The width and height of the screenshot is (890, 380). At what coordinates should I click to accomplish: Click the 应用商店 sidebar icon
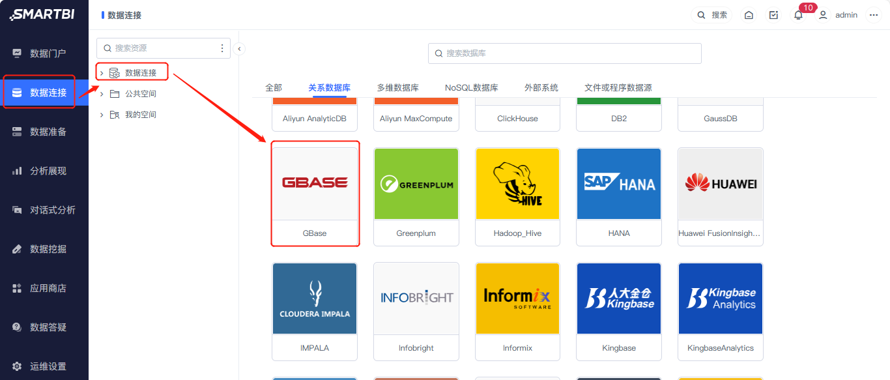point(17,288)
